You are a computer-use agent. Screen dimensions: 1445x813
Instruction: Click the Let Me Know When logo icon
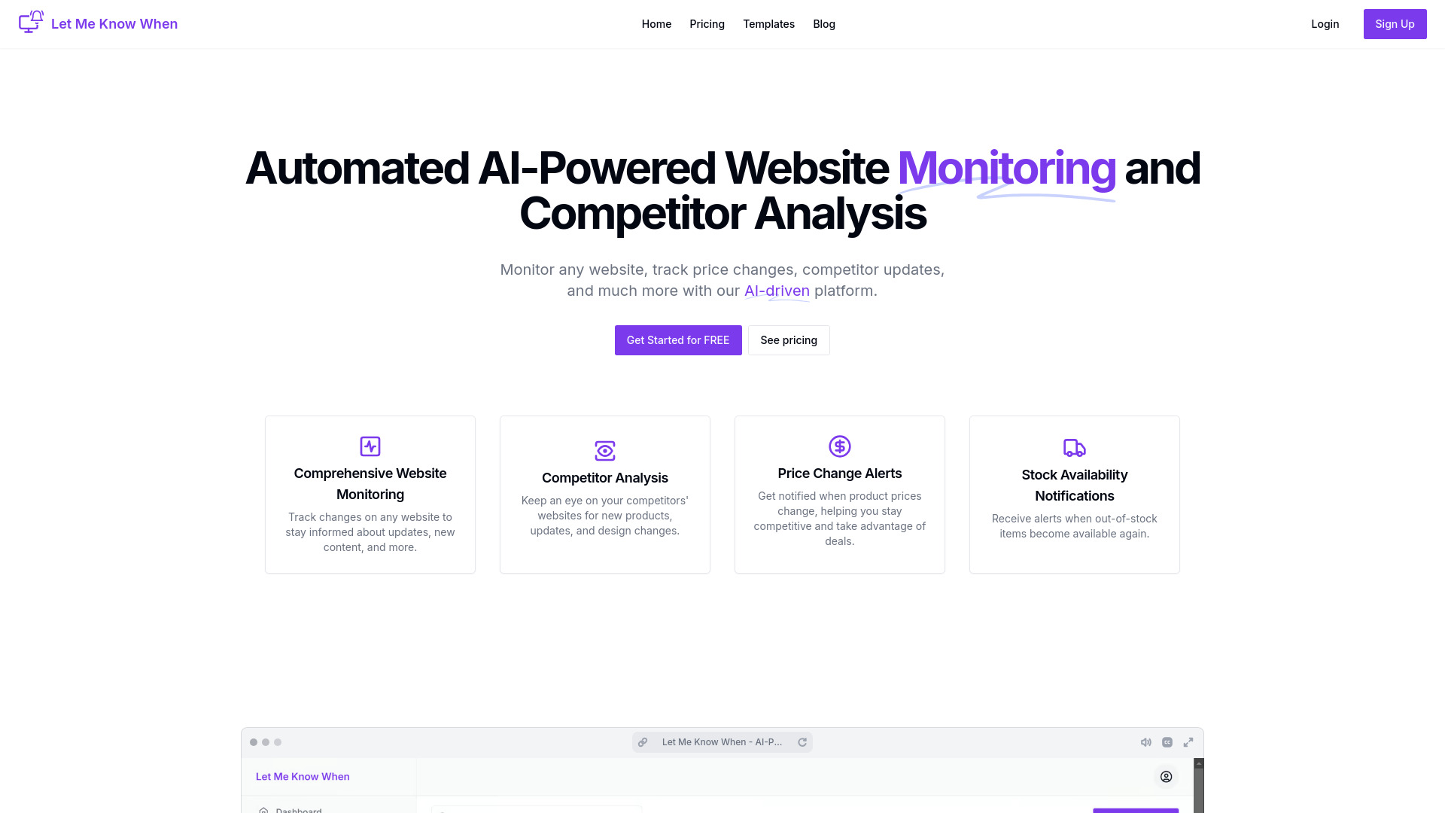tap(31, 24)
